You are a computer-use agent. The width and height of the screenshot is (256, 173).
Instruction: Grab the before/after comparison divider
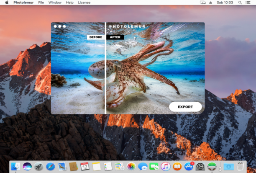105,68
